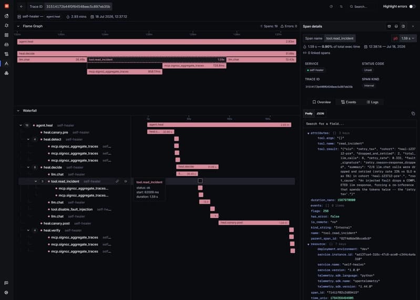420x300 pixels.
Task: Open the dashboards grid icon in the sidebar
Action: (x=6, y=35)
